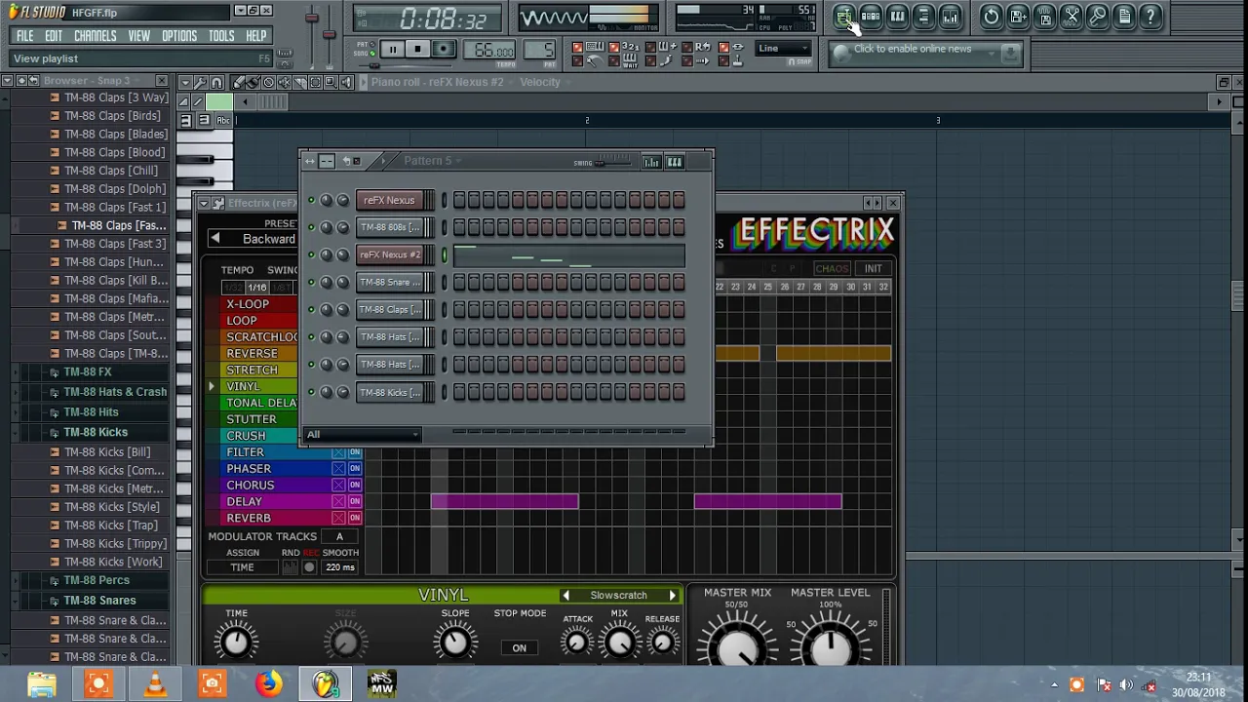Toggle the piano roll magnet snap icon
The width and height of the screenshot is (1248, 702).
click(x=217, y=83)
